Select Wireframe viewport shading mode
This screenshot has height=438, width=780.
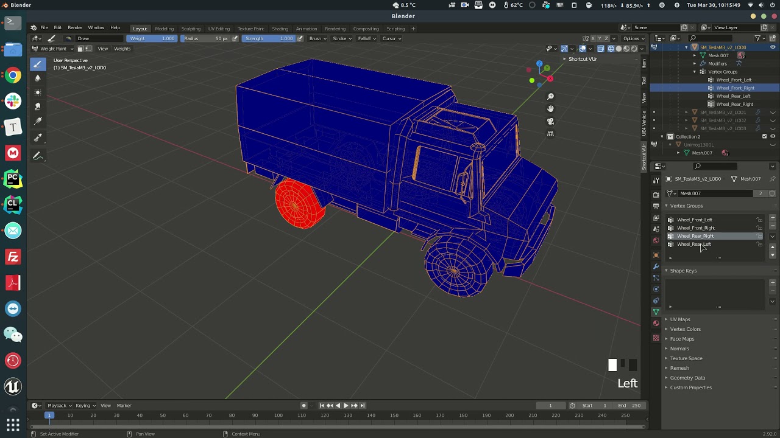pos(611,49)
